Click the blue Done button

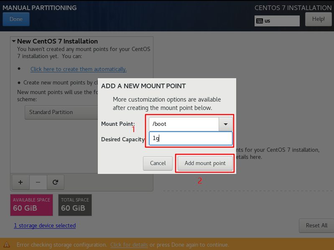16,19
